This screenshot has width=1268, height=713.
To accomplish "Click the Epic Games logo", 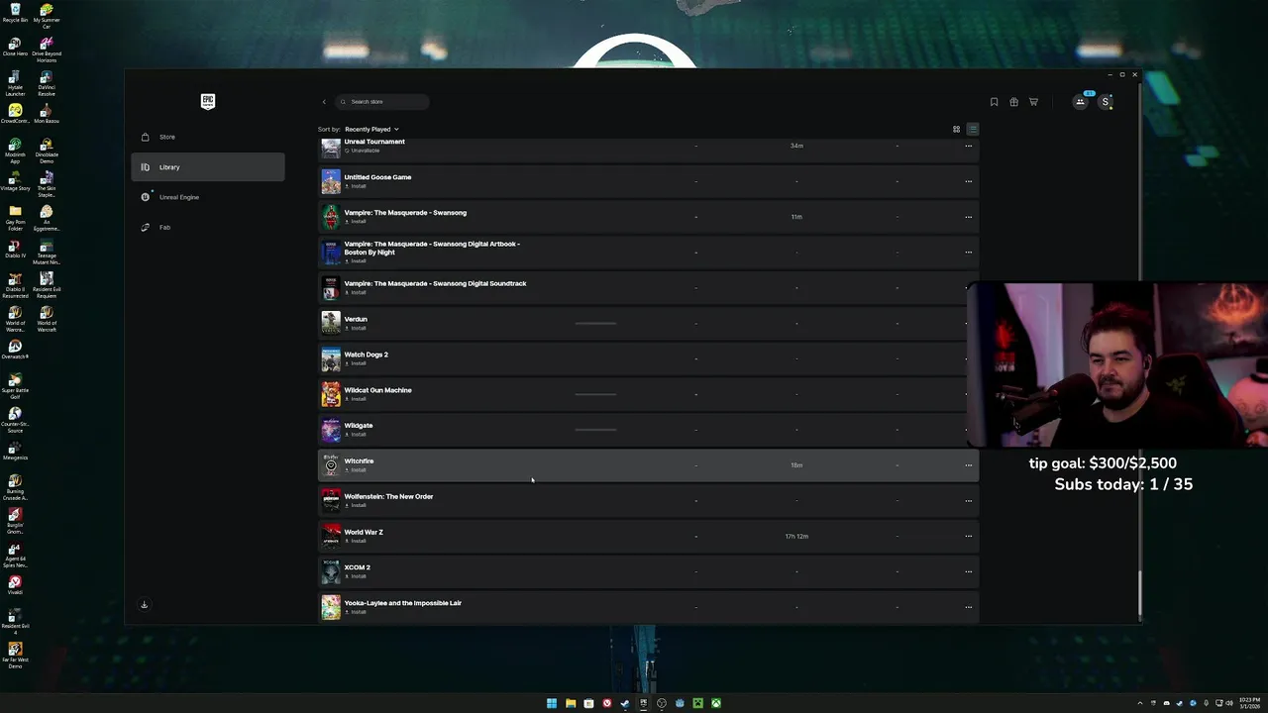I will point(208,101).
